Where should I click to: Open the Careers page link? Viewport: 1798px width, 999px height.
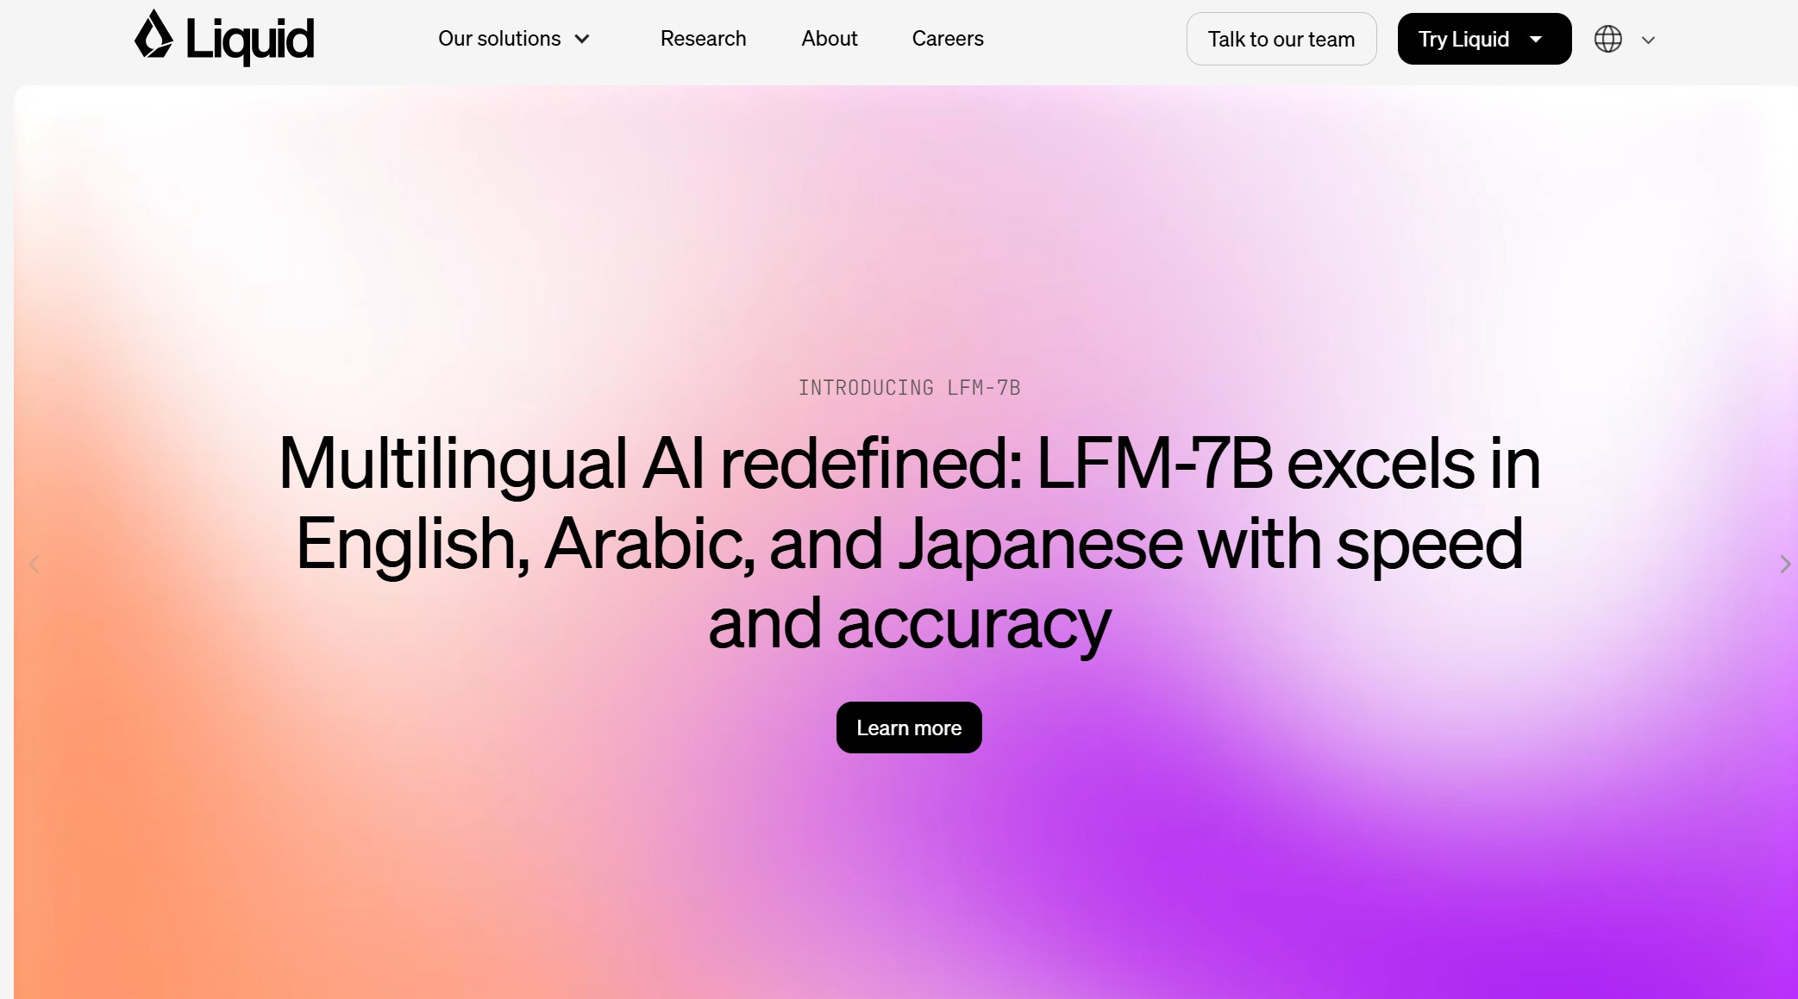pos(948,38)
